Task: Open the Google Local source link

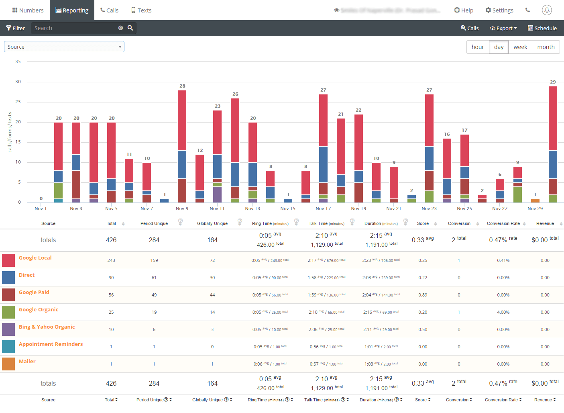Action: (35, 258)
